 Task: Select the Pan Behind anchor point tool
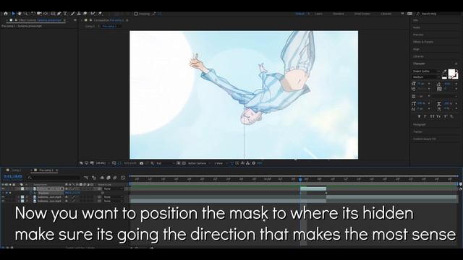click(45, 14)
